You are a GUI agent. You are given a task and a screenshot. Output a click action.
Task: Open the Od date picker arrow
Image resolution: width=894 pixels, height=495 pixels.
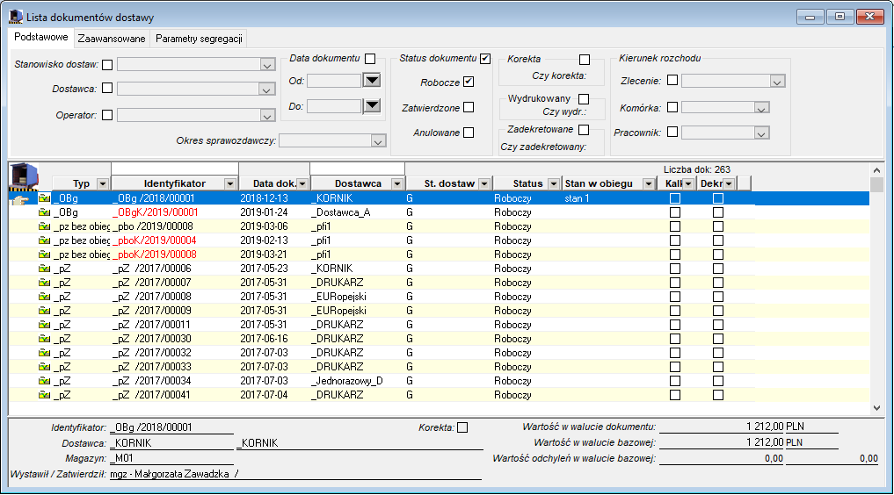point(373,81)
